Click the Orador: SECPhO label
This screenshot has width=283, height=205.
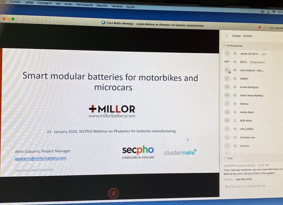pos(242,36)
